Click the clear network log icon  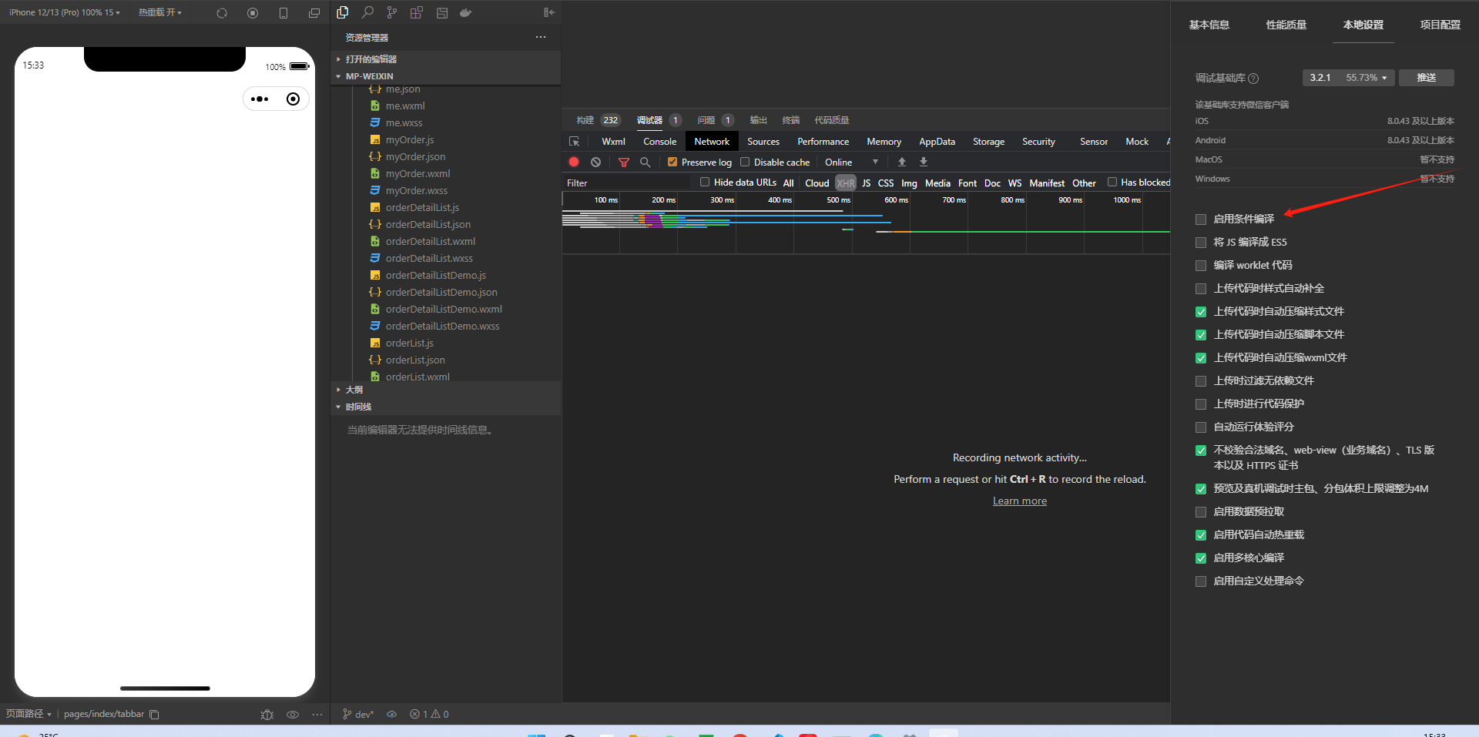[x=595, y=162]
